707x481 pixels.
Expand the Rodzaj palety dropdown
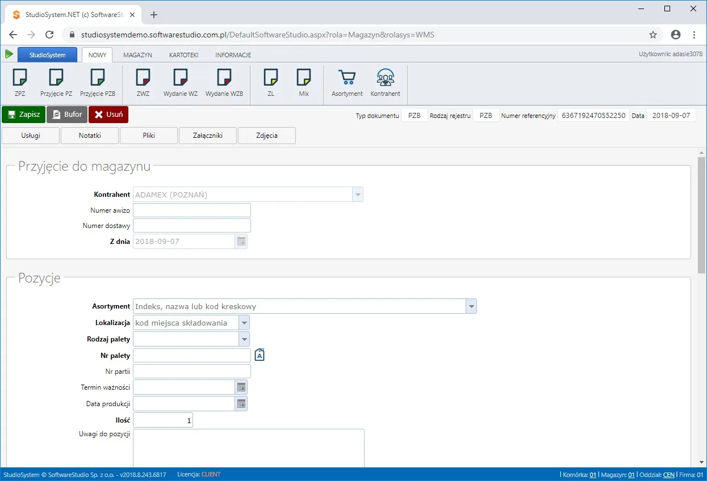point(244,339)
